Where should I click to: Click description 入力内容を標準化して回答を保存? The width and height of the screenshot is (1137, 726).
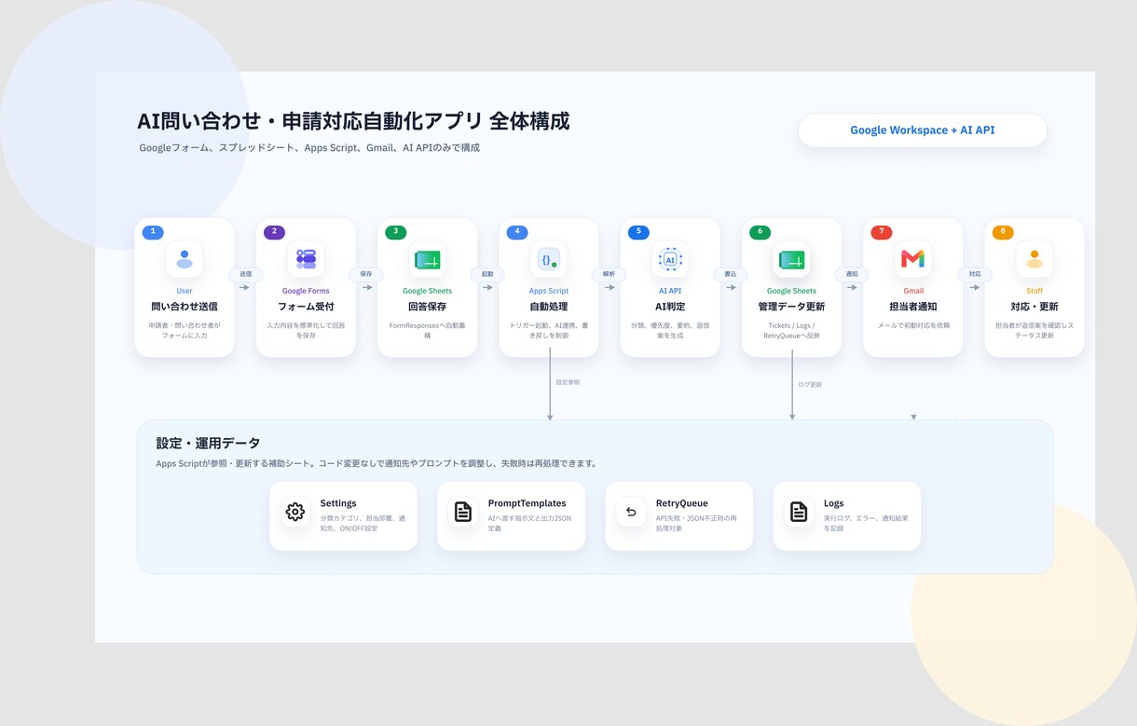[x=306, y=330]
